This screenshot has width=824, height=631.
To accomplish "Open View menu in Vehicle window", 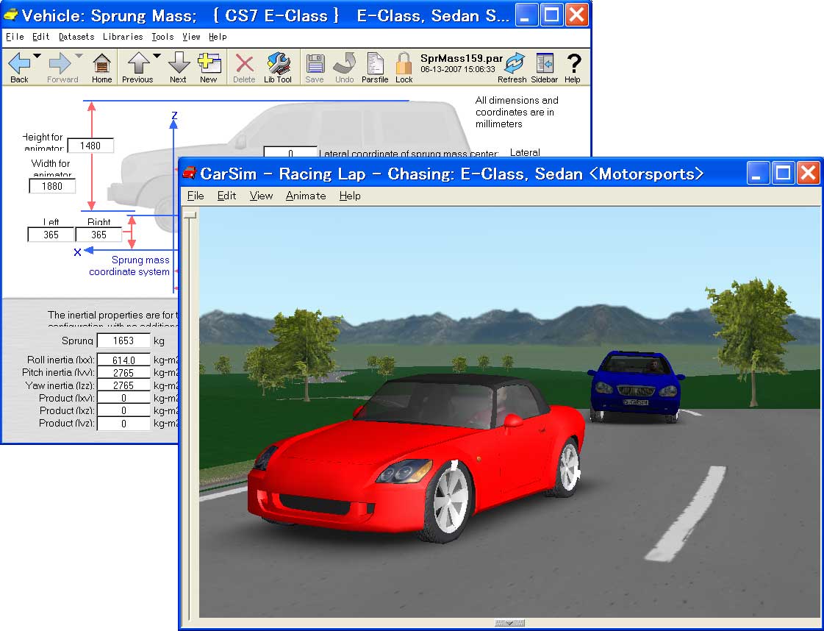I will point(191,37).
